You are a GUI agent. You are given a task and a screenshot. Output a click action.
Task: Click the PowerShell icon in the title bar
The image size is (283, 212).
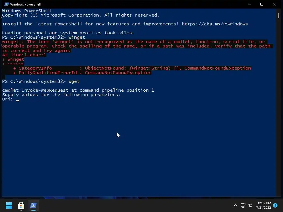point(7,4)
